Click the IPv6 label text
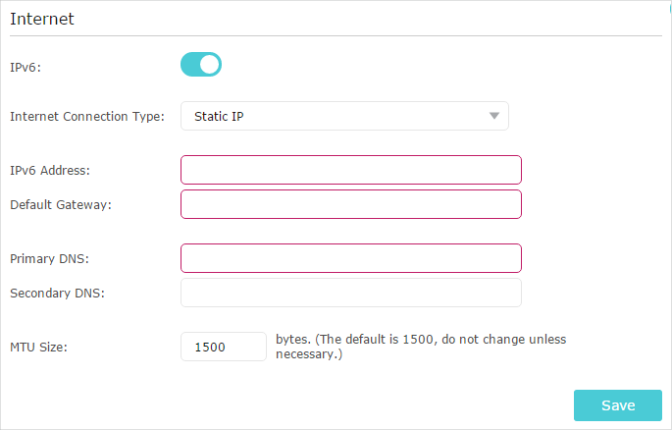 click(26, 68)
